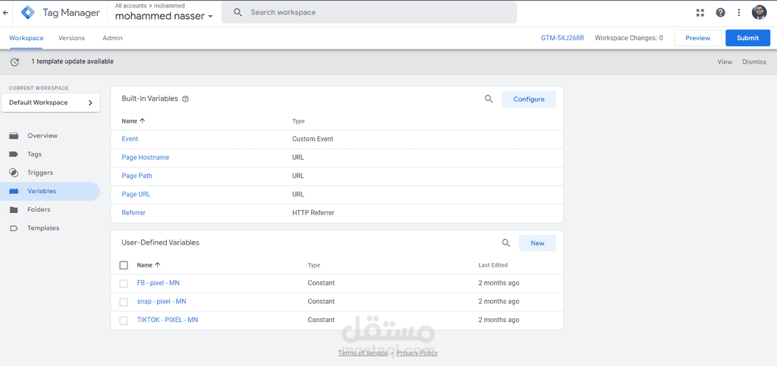Image resolution: width=777 pixels, height=366 pixels.
Task: Click the Variables brick icon in sidebar
Action: (14, 191)
